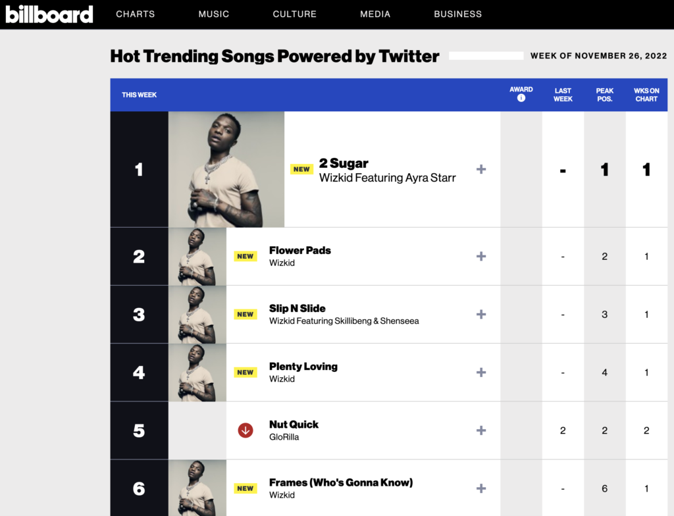This screenshot has height=516, width=674.
Task: Click the large Wizkid cover image
Action: [x=226, y=169]
